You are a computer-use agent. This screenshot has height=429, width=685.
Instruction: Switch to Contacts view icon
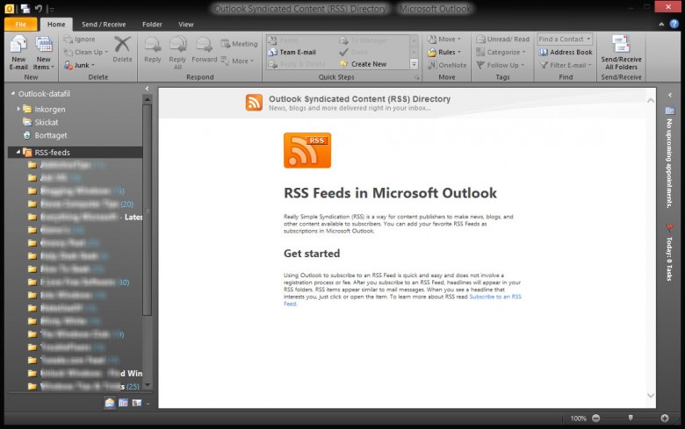pos(137,403)
